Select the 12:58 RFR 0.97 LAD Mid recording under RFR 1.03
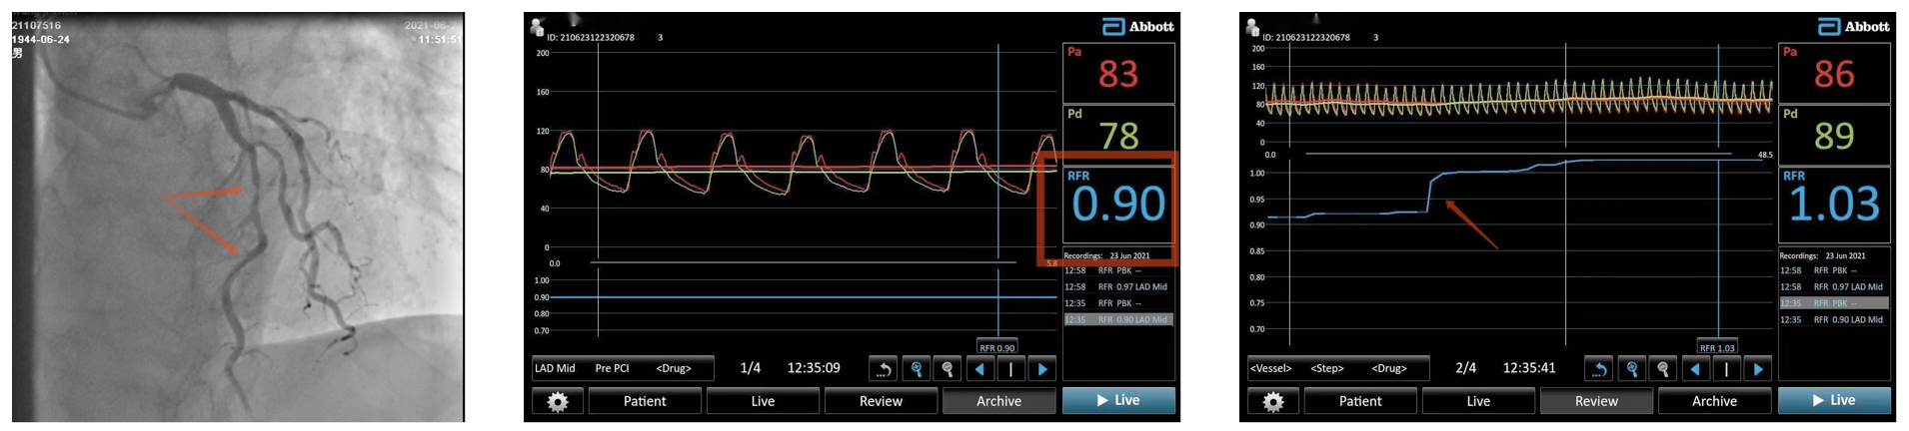This screenshot has width=1909, height=431. click(1833, 287)
